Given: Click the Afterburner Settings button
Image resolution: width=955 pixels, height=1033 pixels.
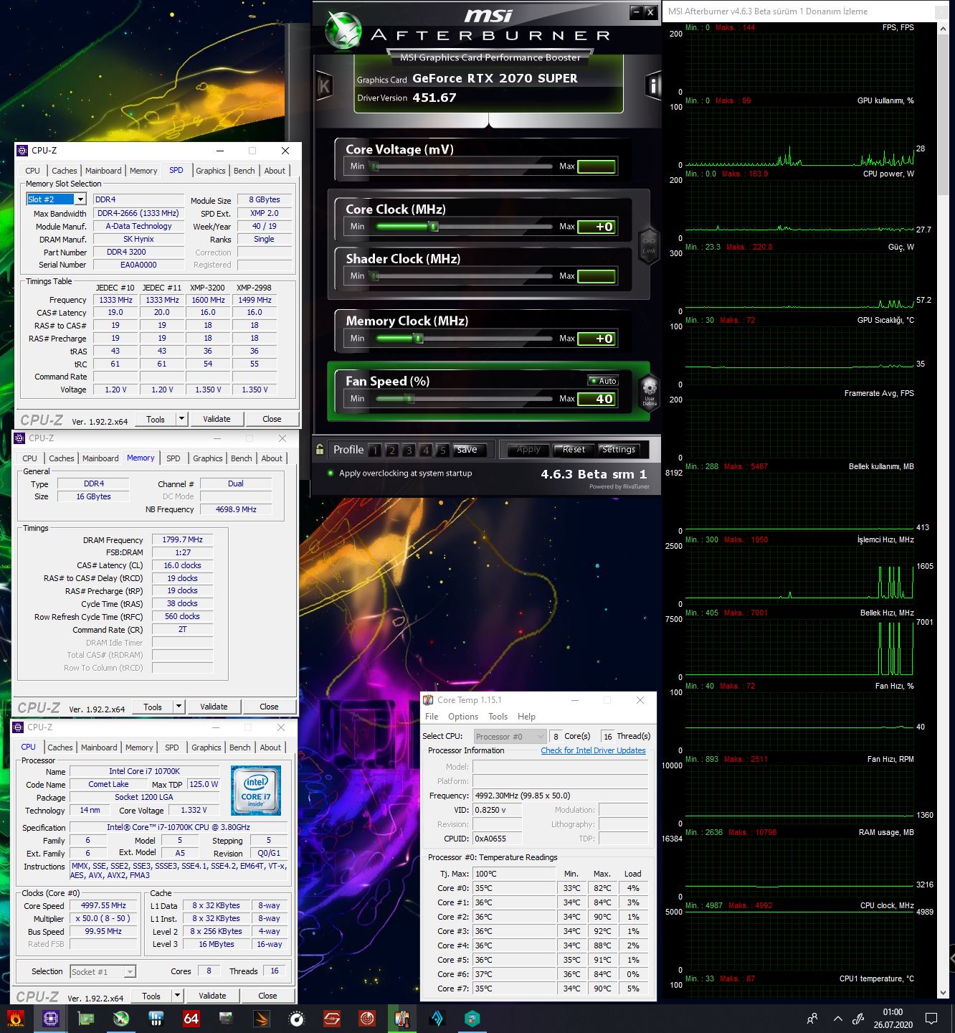Looking at the screenshot, I should [618, 450].
